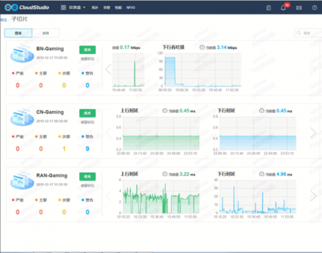The image size is (322, 253).
Task: Focus the 搜索 search field
Action: [x=309, y=33]
